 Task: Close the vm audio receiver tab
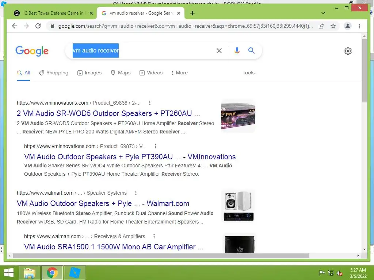178,13
